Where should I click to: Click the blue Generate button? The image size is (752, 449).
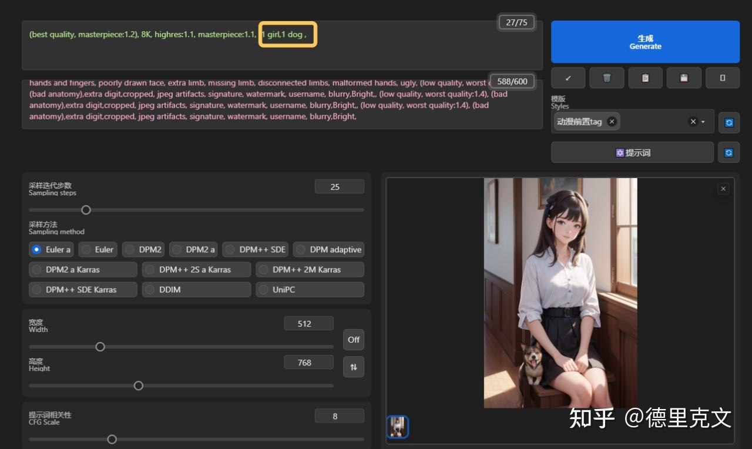click(x=645, y=41)
